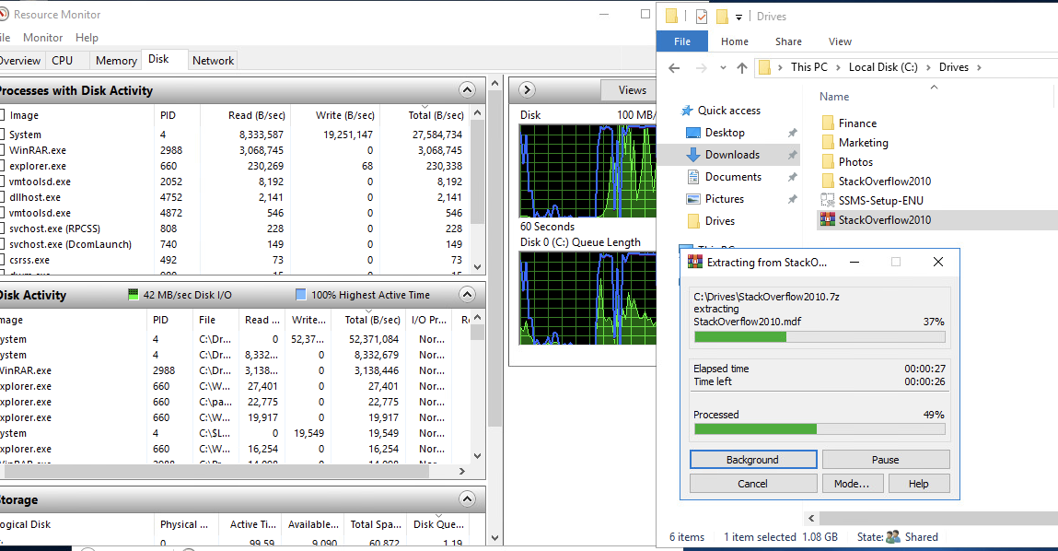1058x551 pixels.
Task: Switch to the CPU tab
Action: pyautogui.click(x=62, y=60)
